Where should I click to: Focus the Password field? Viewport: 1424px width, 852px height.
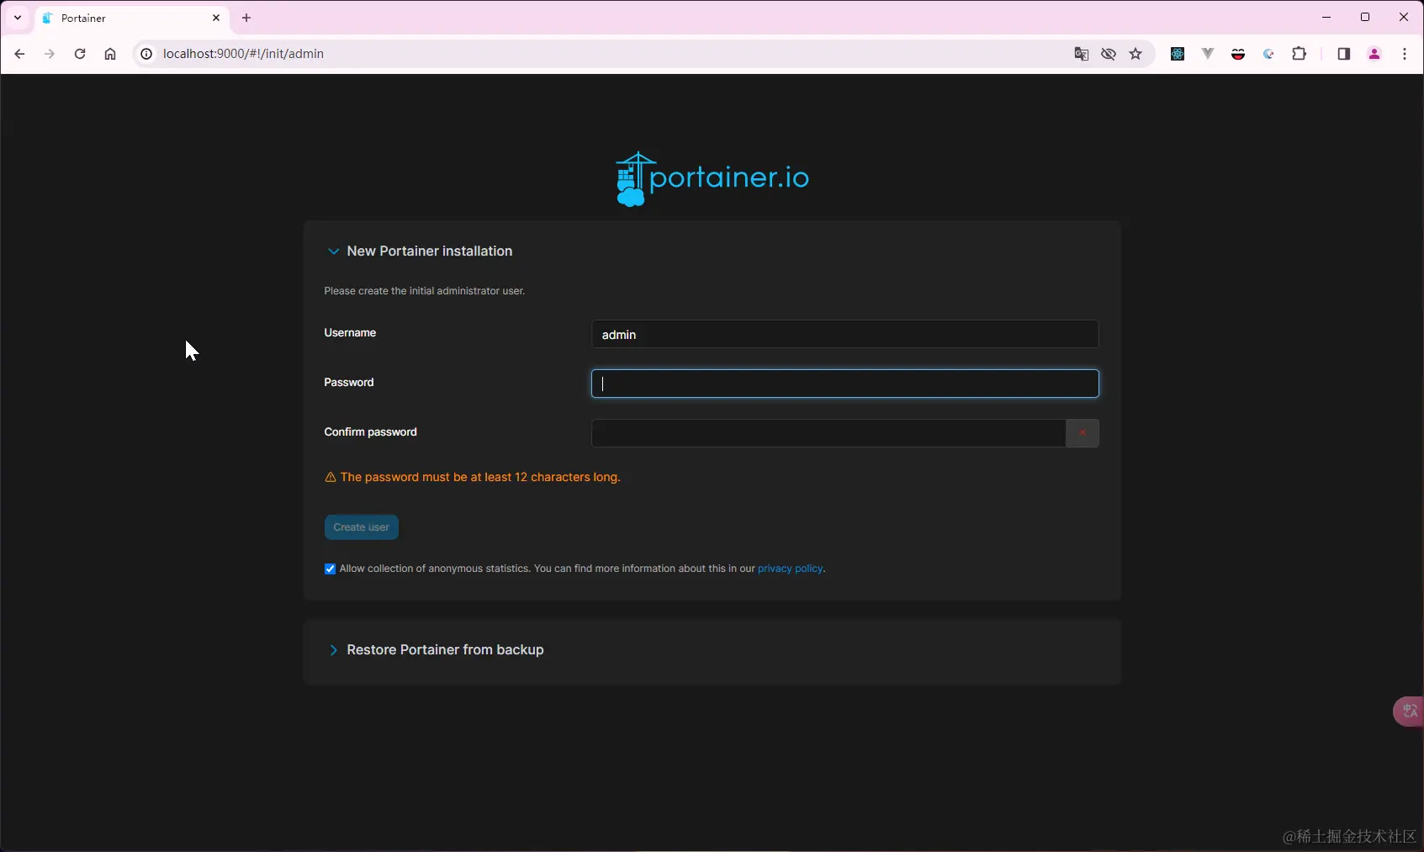point(845,384)
